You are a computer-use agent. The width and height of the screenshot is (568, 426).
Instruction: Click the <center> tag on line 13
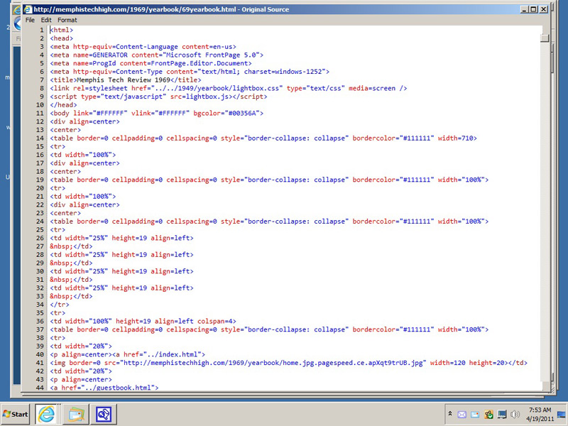(x=65, y=130)
